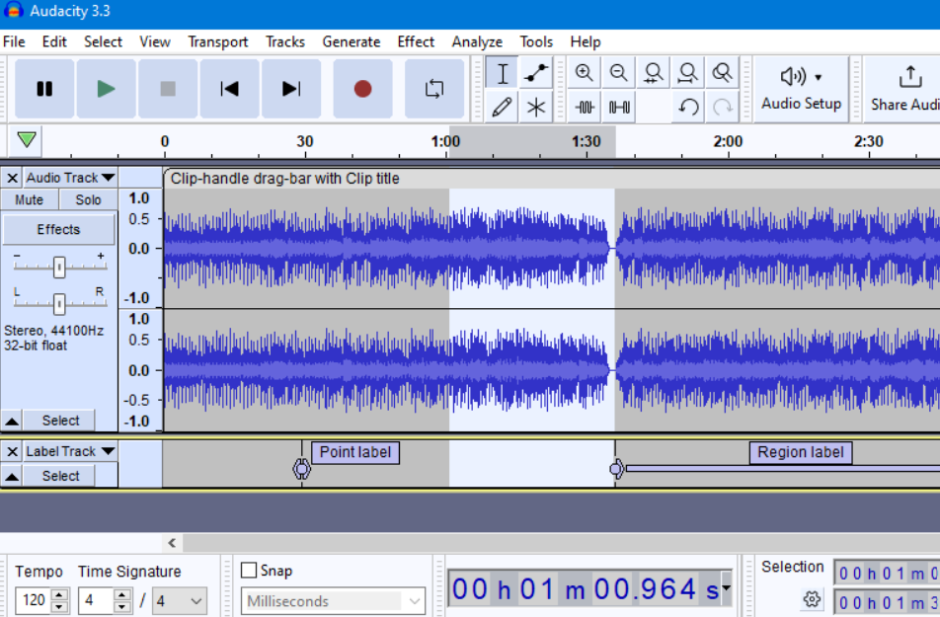Choose the Selection tool I-beam
The width and height of the screenshot is (940, 617).
tap(502, 73)
